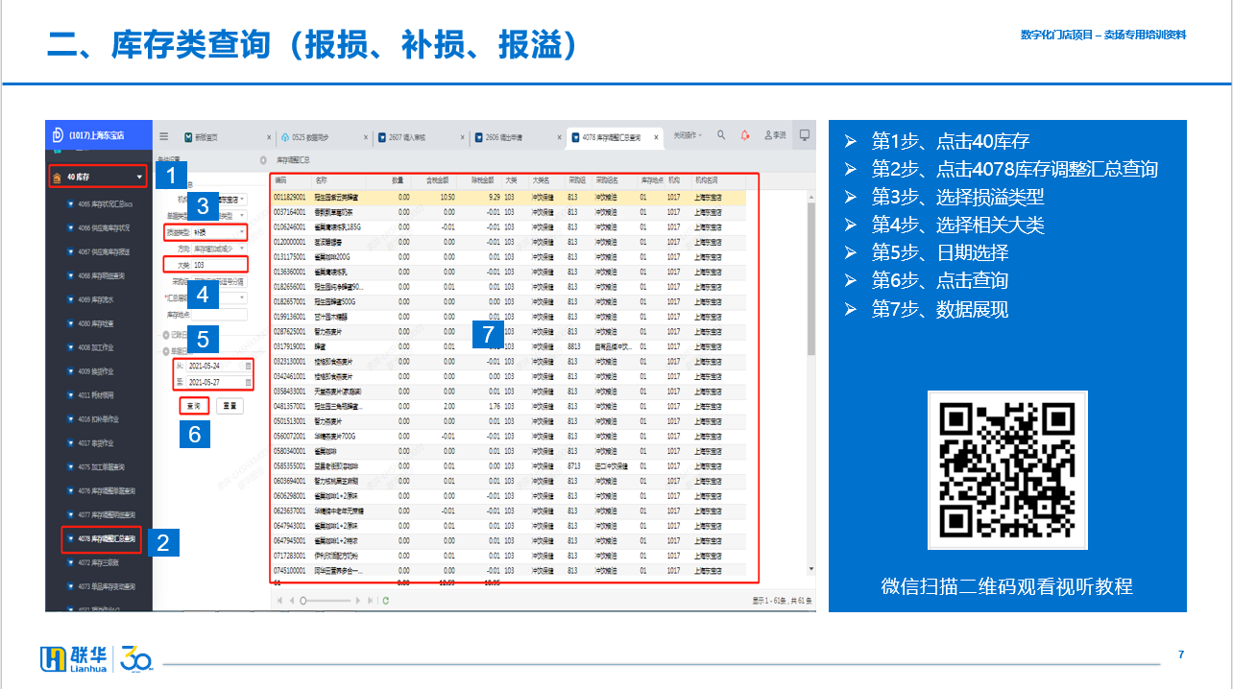1233x689 pixels.
Task: Expand the 40 库存 menu arrow
Action: (x=139, y=178)
